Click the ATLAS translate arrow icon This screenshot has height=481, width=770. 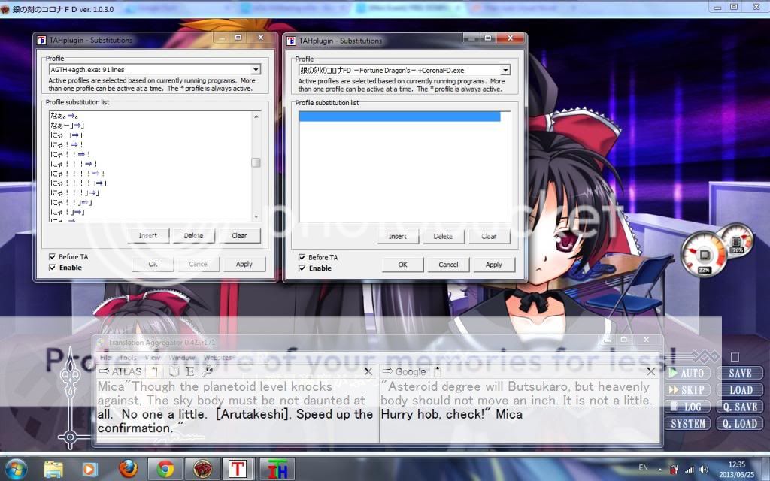point(104,371)
